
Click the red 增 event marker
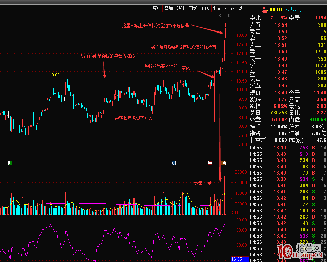coord(210,163)
